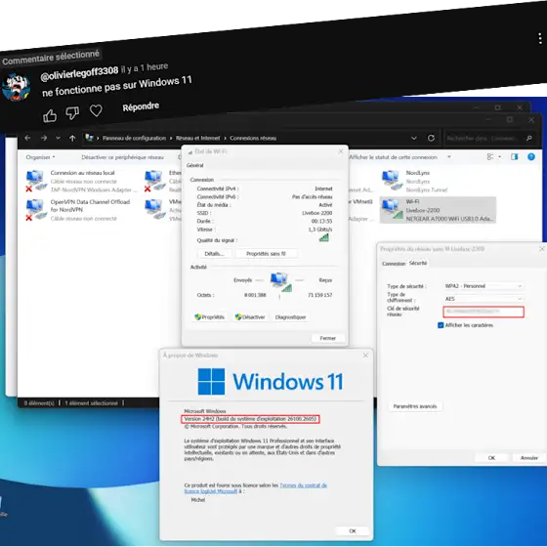Refresh the Connexions réseau address bar
Image resolution: width=547 pixels, height=547 pixels.
pyautogui.click(x=431, y=138)
